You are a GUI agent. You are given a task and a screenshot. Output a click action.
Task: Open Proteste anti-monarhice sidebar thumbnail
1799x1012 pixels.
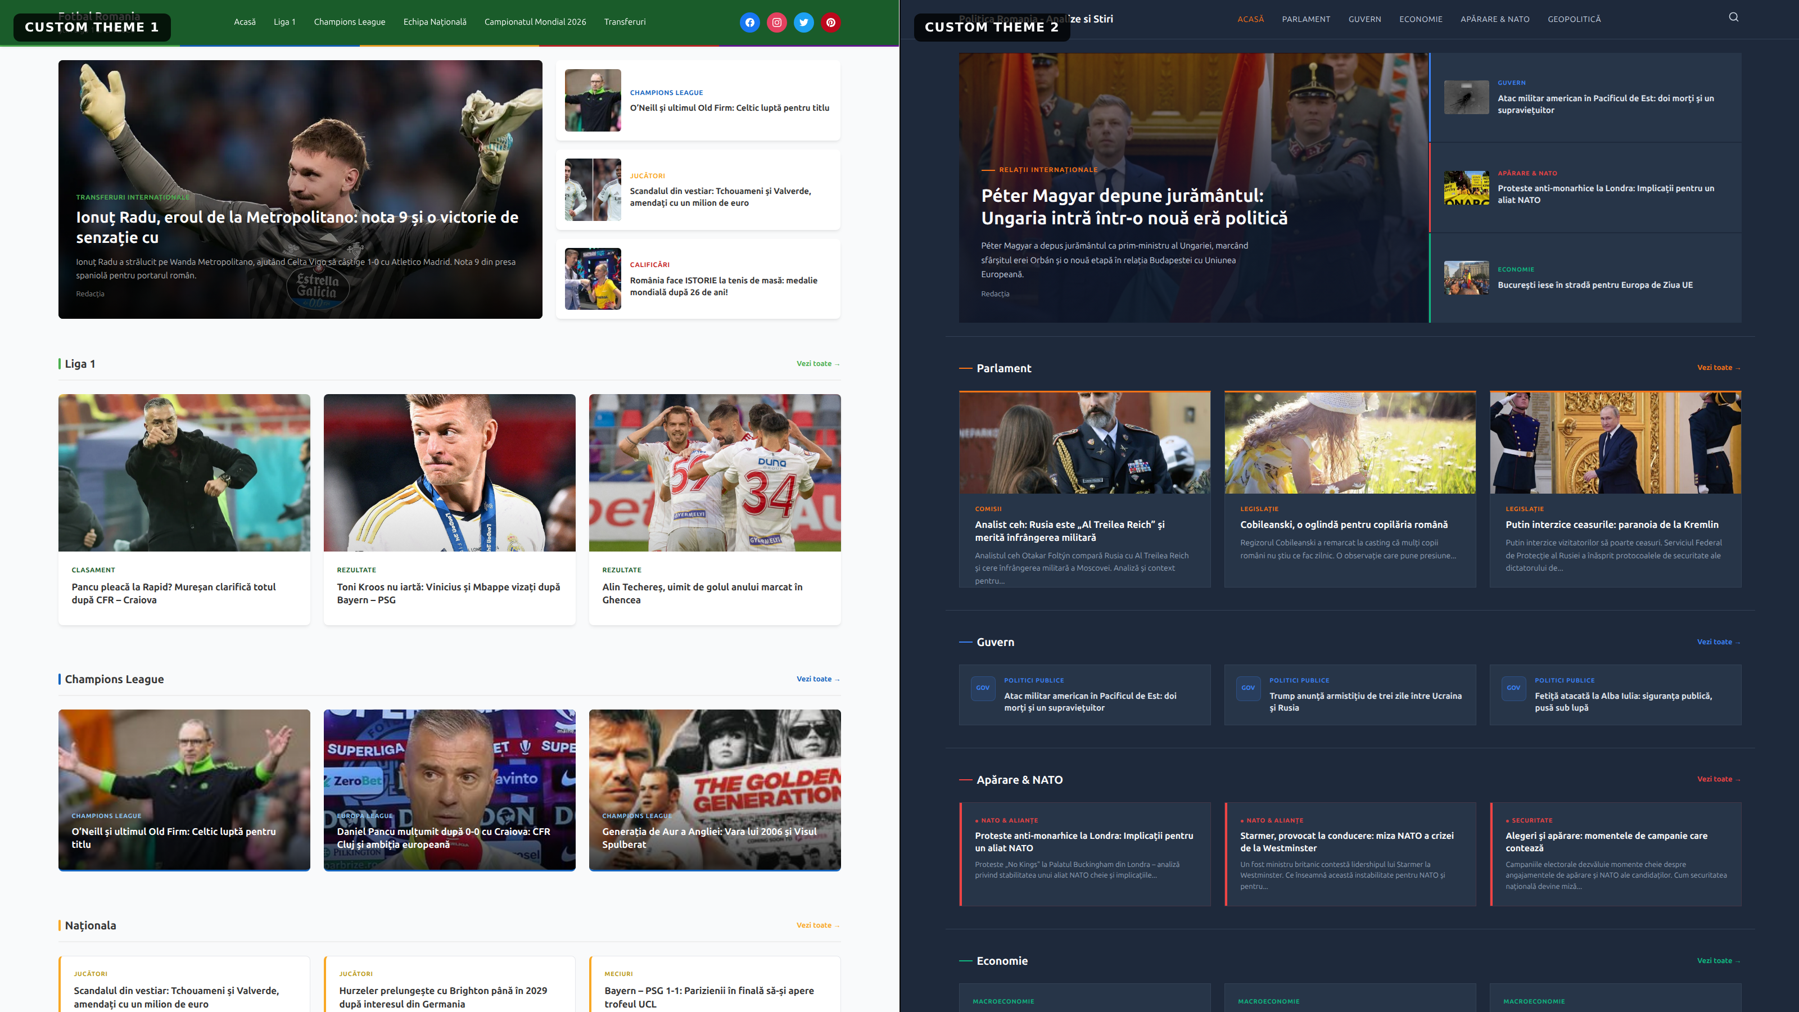pyautogui.click(x=1466, y=187)
